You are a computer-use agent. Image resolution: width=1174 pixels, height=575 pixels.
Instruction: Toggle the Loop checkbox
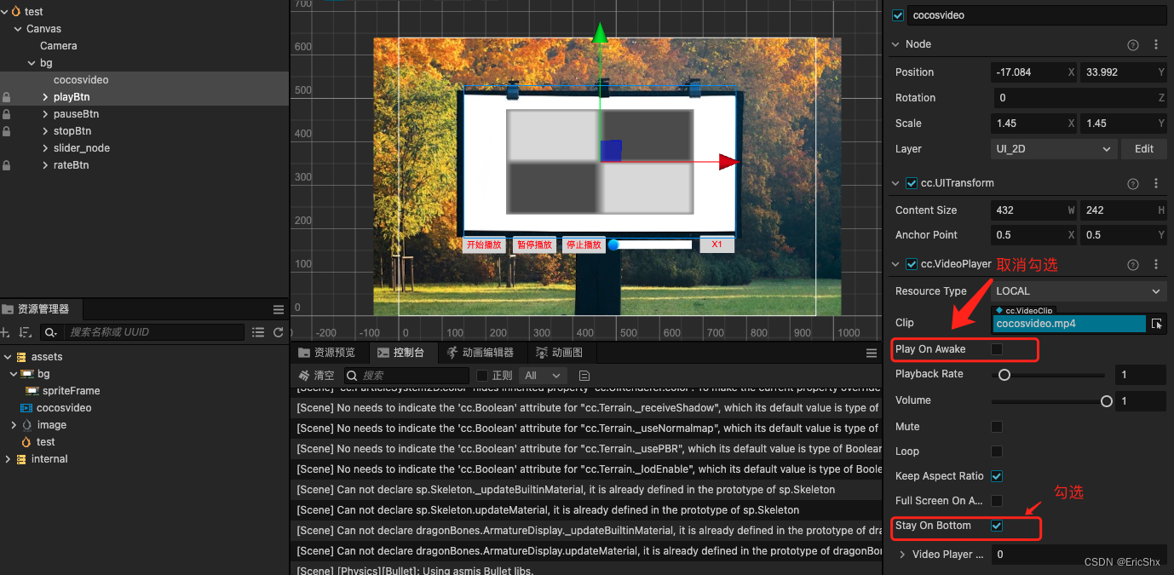pos(997,451)
